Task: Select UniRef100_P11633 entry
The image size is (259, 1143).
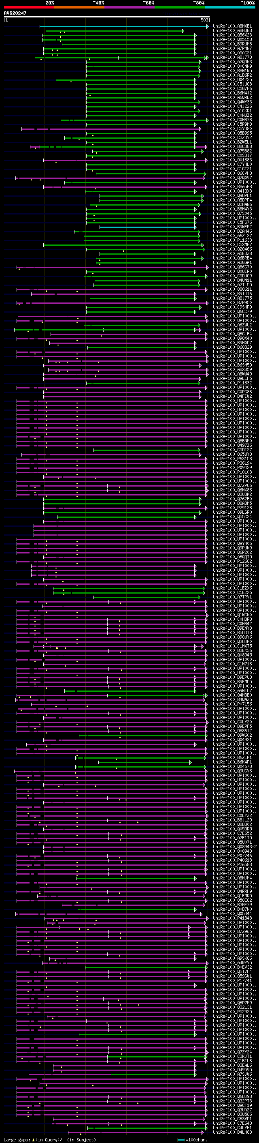Action: click(232, 240)
